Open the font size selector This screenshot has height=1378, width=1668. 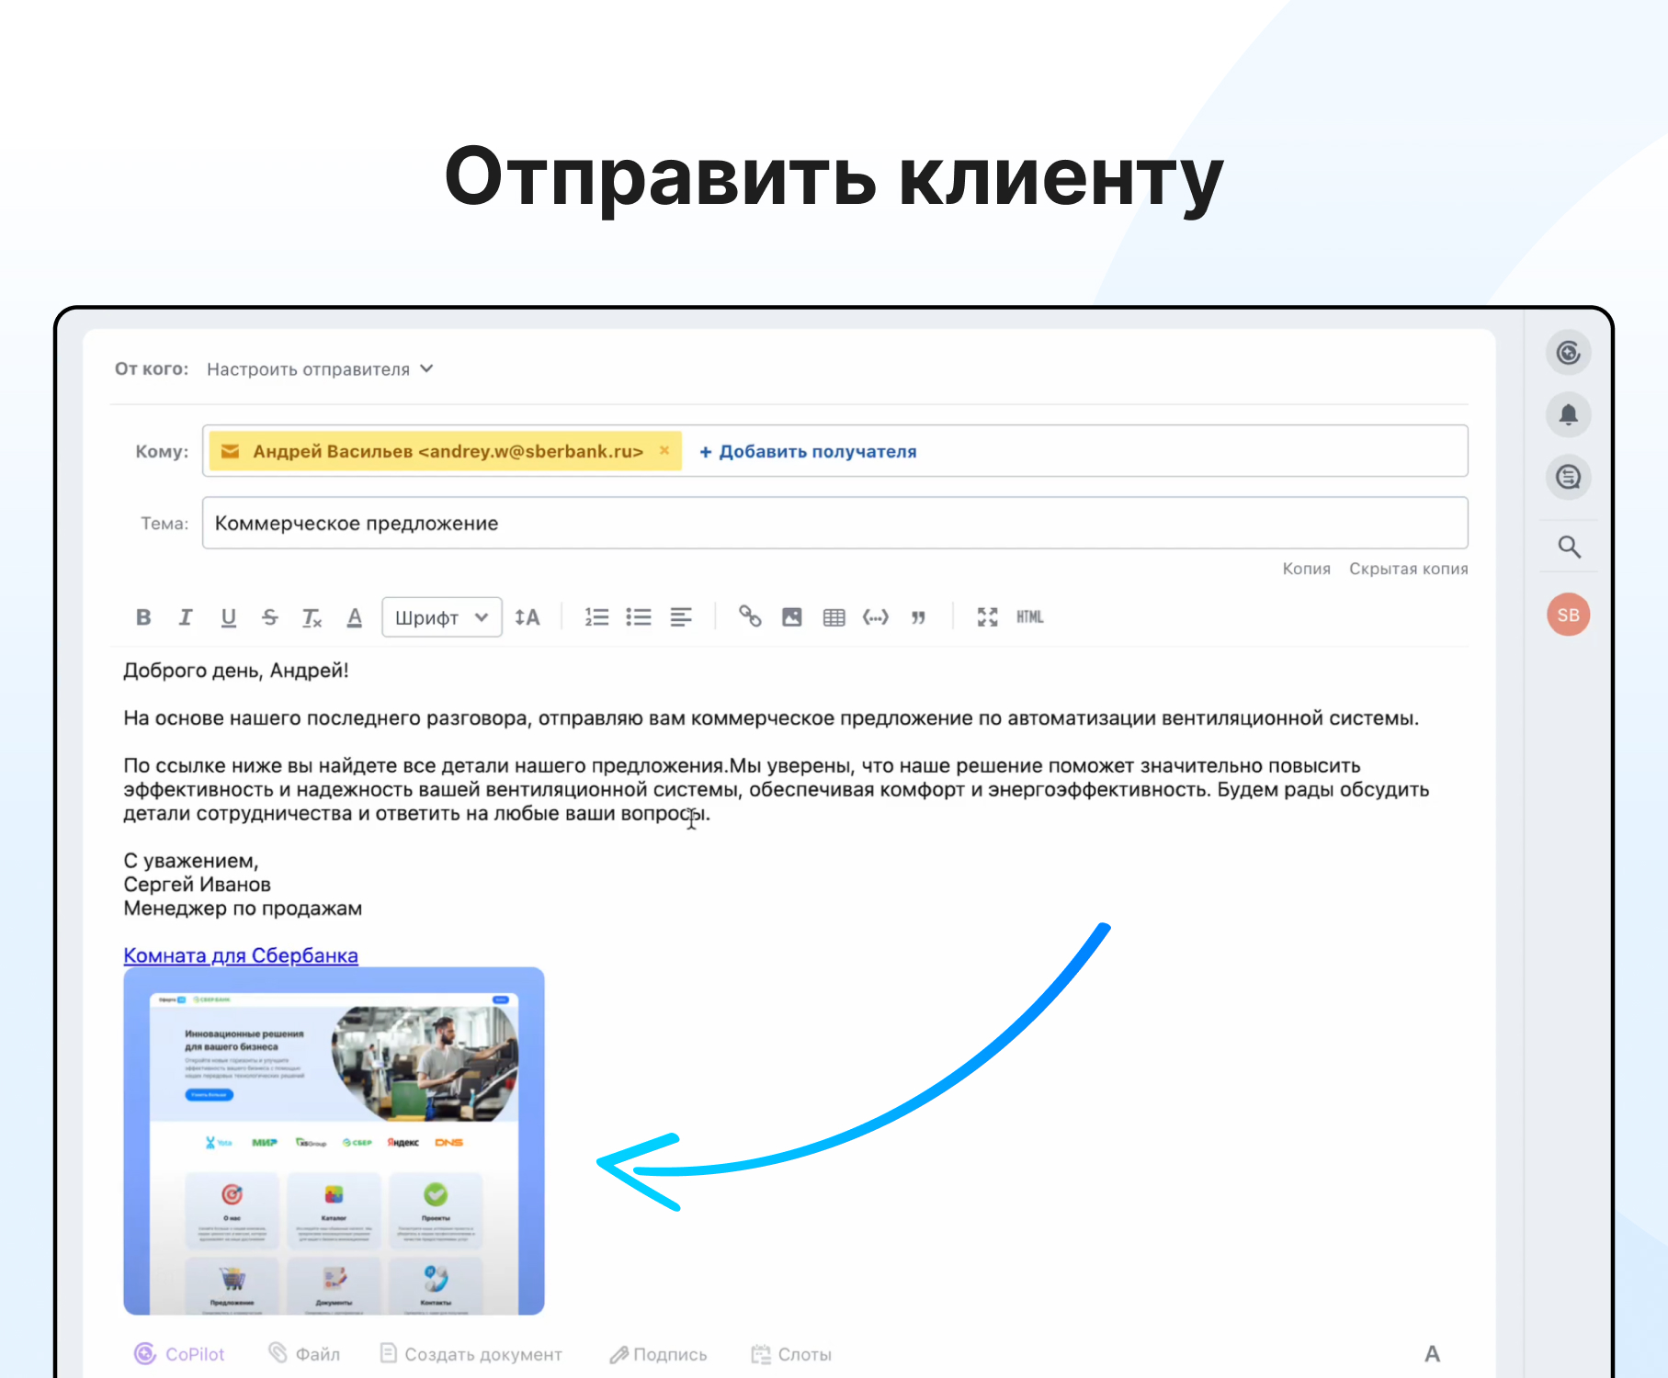pos(528,617)
